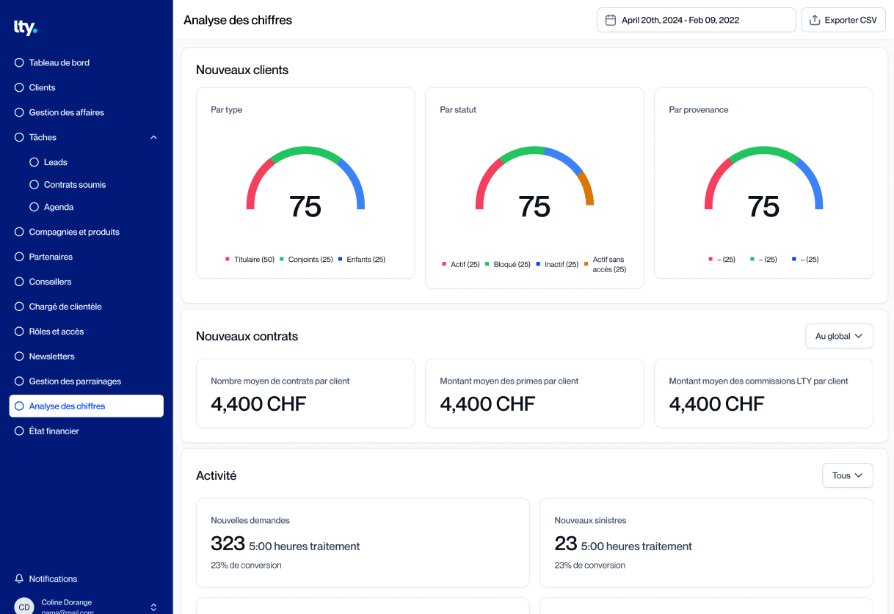Click the Notifications bell icon
894x614 pixels.
[x=19, y=579]
